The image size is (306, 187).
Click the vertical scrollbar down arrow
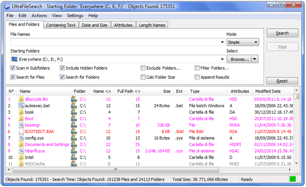pos(296,163)
